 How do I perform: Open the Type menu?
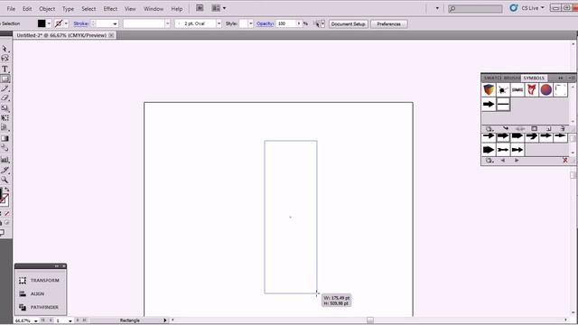[68, 8]
